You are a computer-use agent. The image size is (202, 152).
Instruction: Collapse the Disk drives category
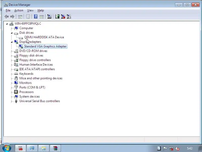click(12, 33)
